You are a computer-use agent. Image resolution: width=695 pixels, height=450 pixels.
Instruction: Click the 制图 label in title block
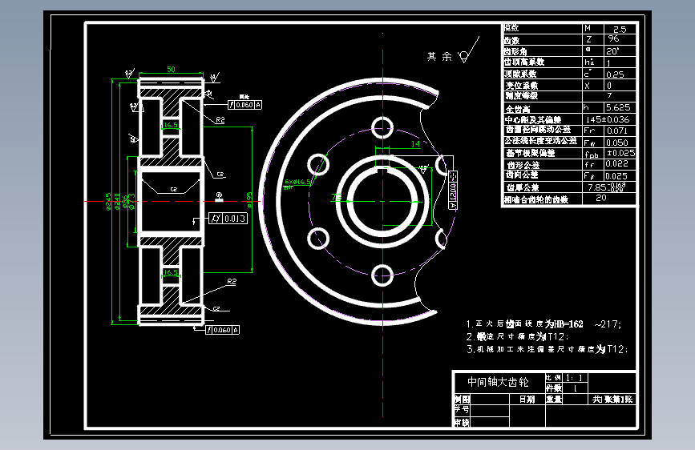tap(462, 400)
